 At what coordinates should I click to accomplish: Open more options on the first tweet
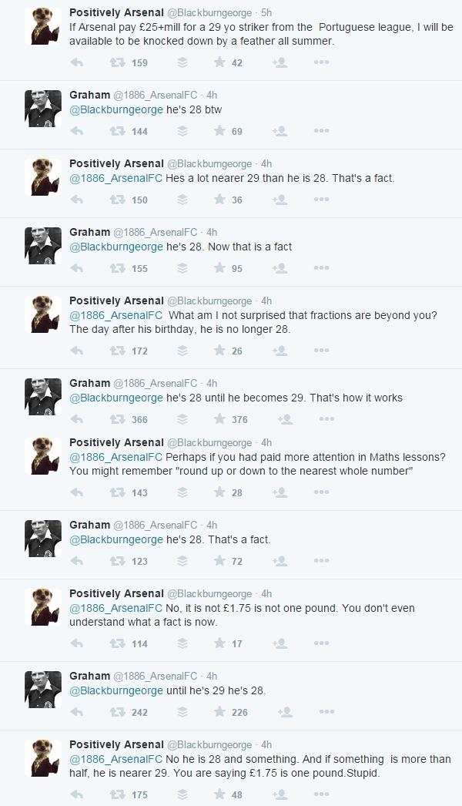point(322,62)
